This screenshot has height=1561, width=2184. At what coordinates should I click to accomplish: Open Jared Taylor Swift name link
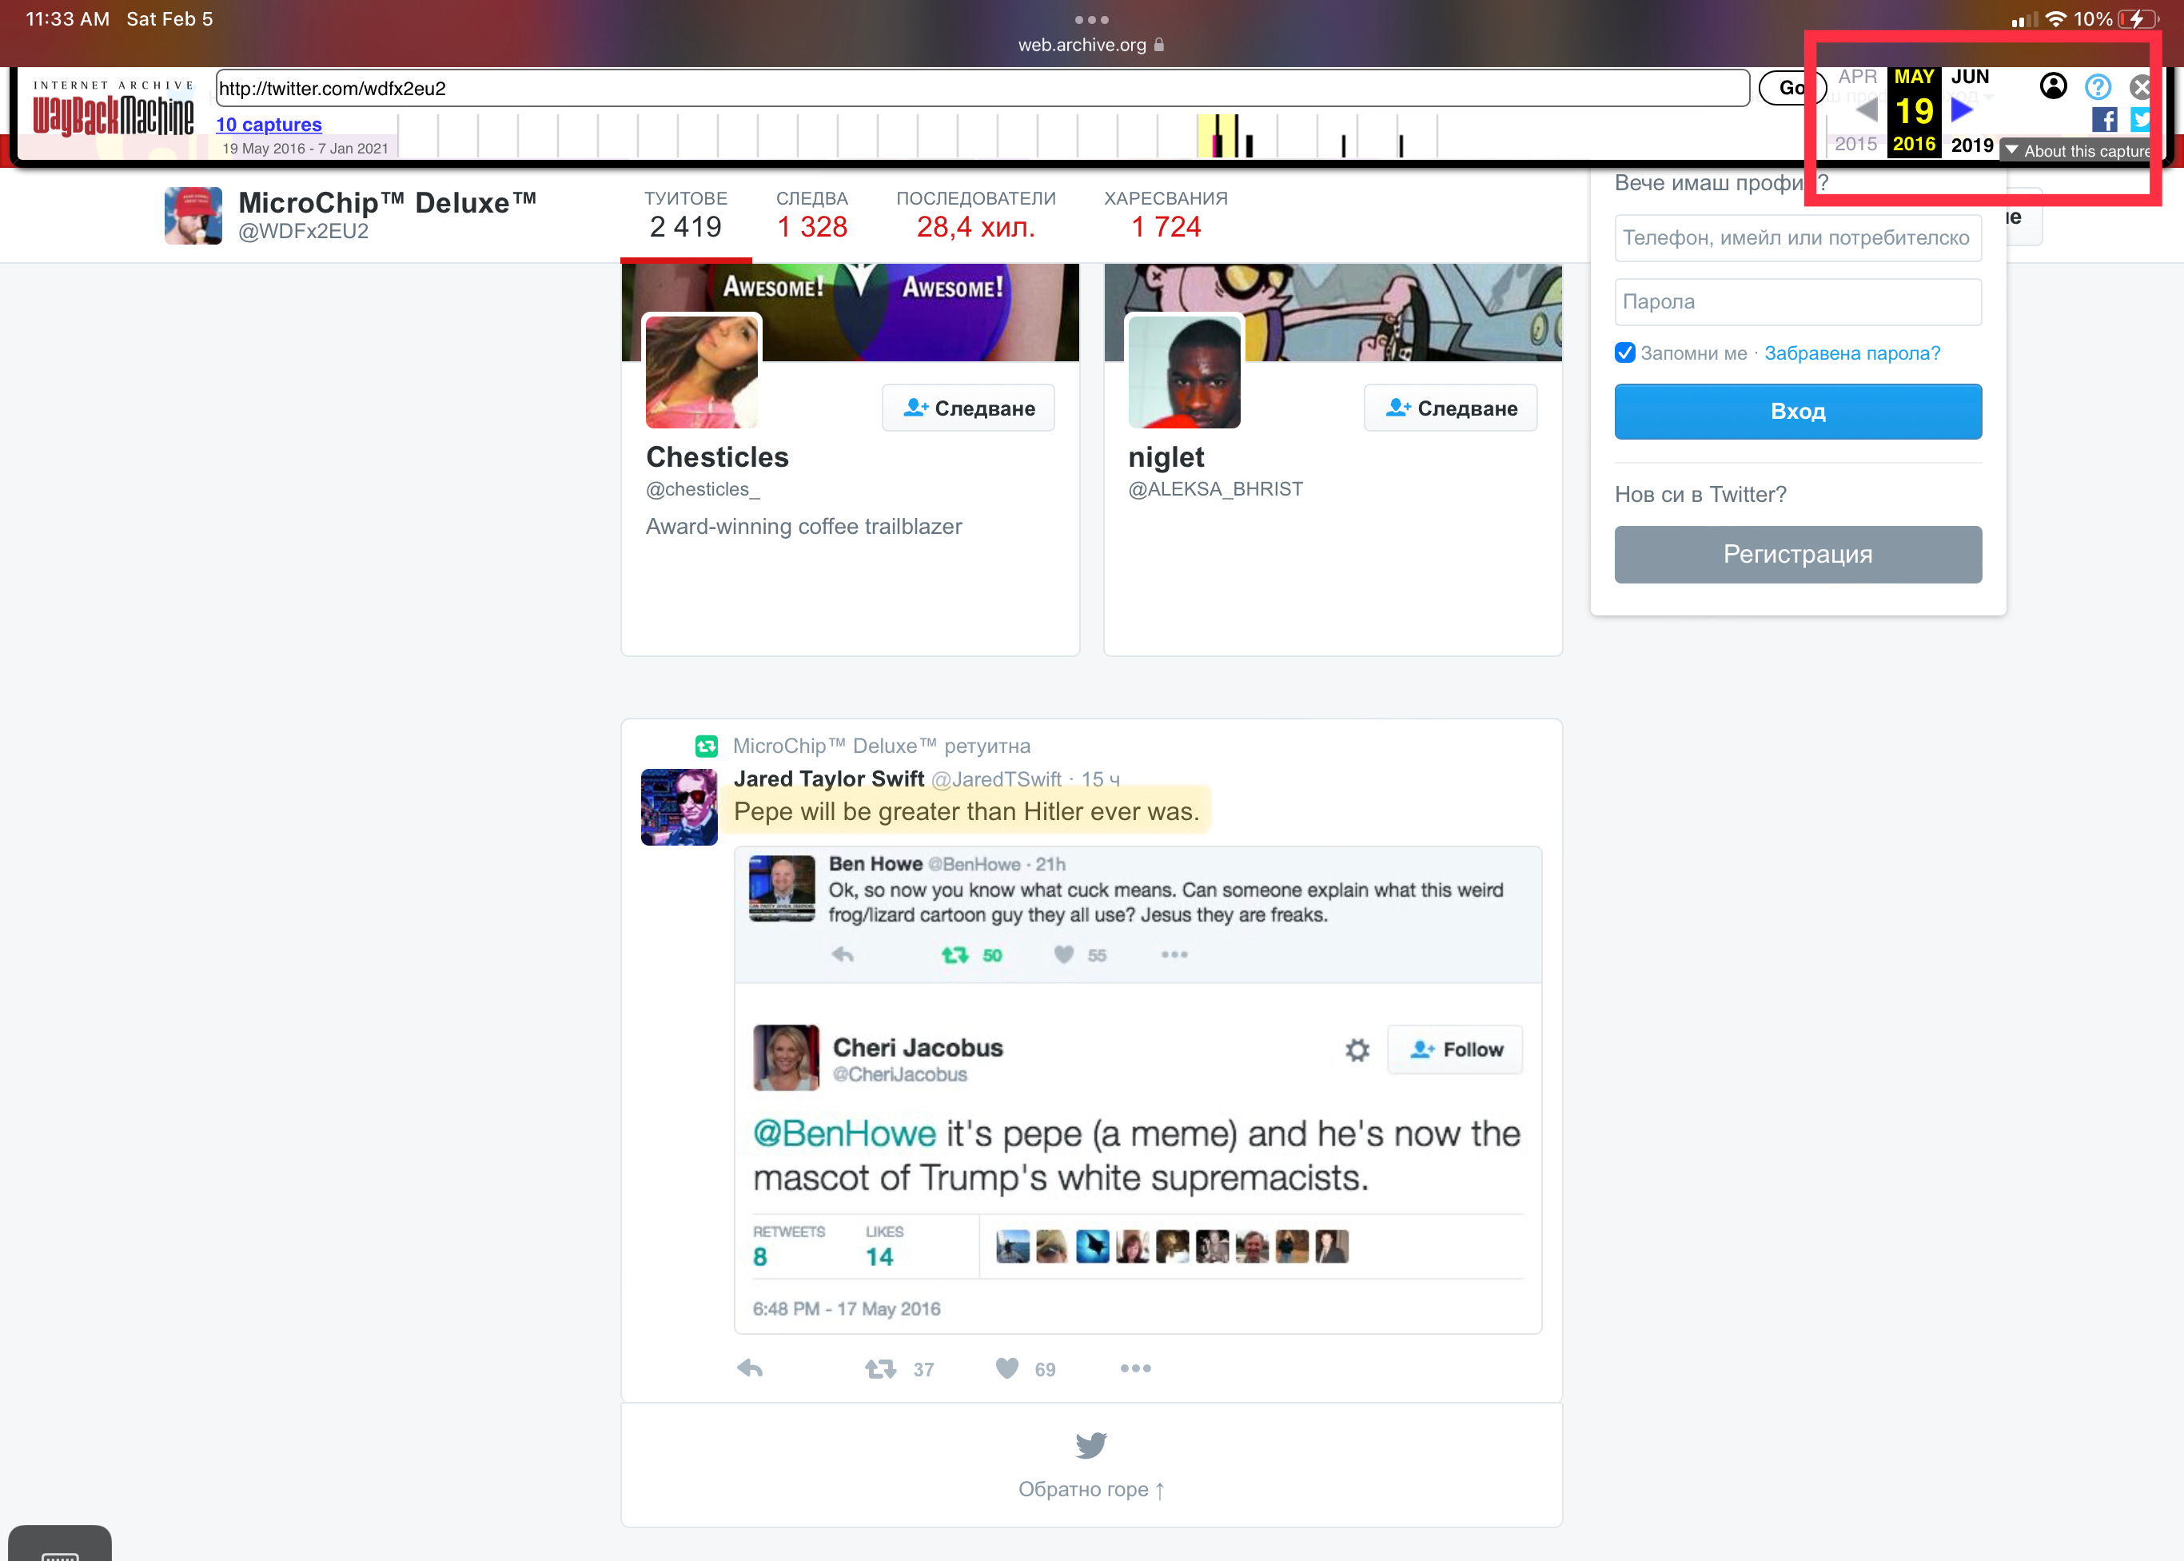(829, 779)
